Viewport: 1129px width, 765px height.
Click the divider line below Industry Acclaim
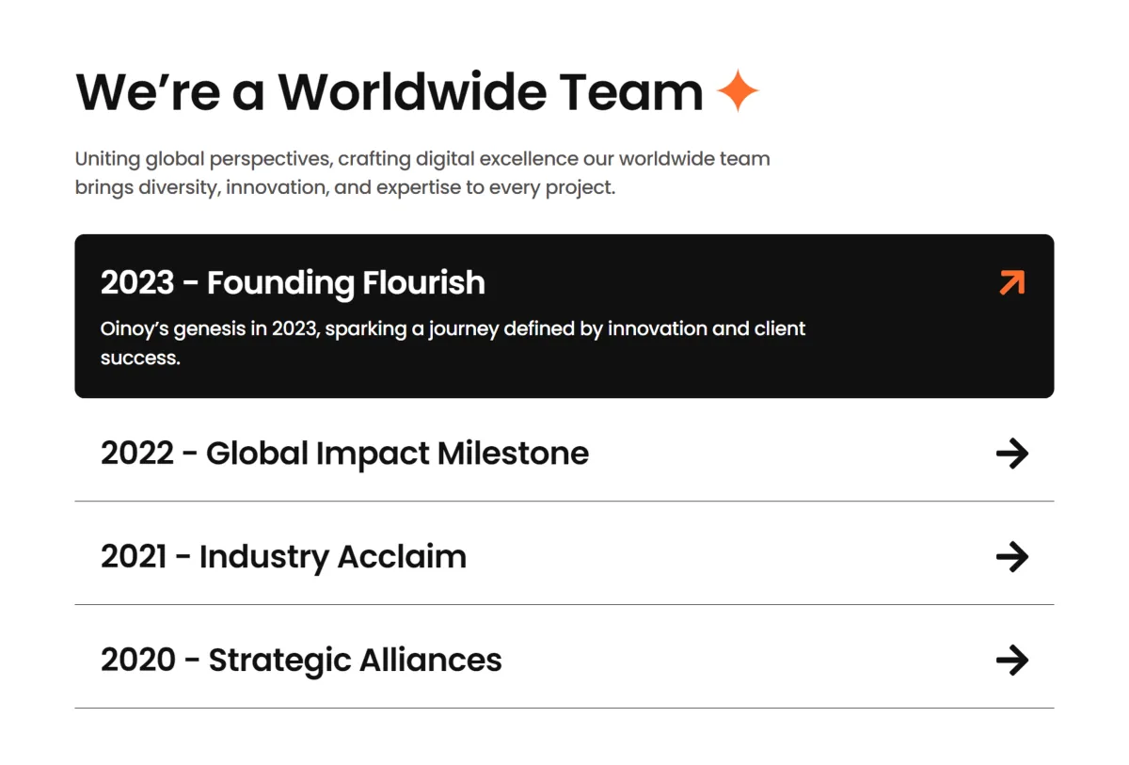[564, 605]
